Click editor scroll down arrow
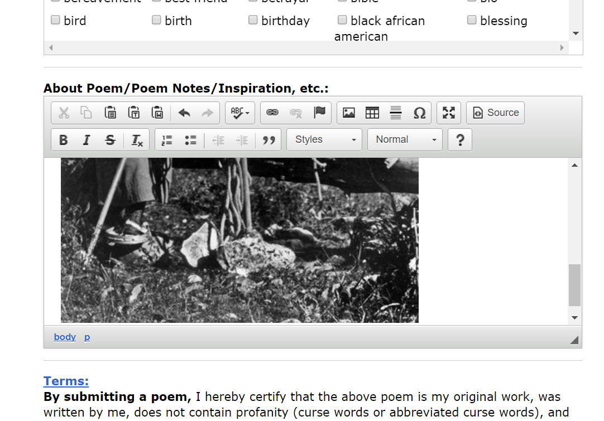This screenshot has height=421, width=604. 575,318
